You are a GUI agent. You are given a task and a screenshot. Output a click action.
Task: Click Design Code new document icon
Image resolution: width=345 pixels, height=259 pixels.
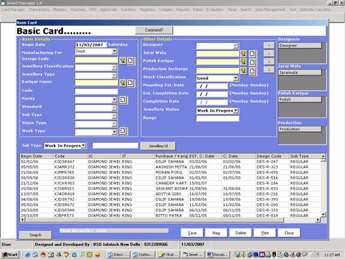pyautogui.click(x=130, y=61)
